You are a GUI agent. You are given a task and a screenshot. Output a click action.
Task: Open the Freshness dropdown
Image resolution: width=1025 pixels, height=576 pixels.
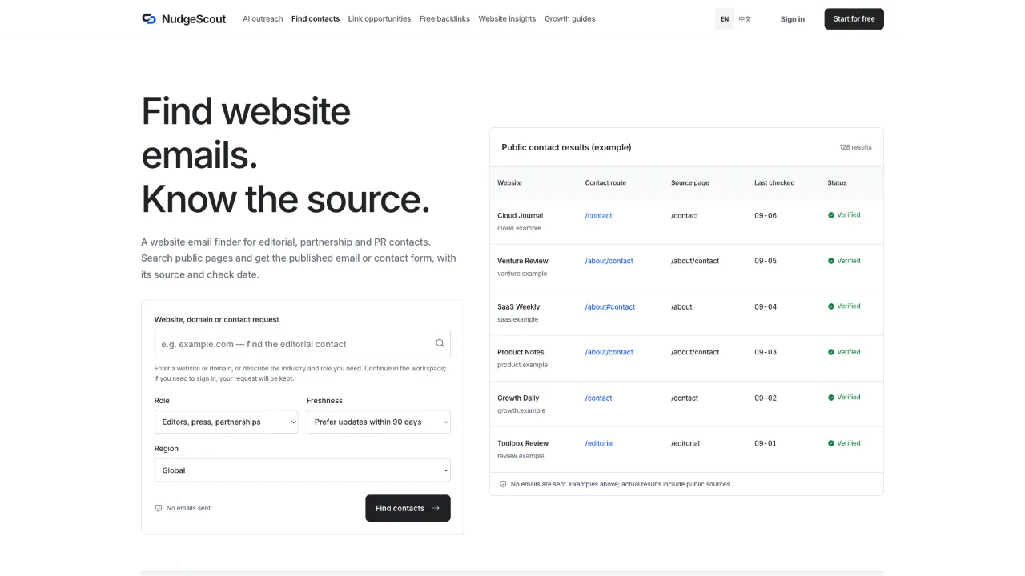tap(379, 422)
